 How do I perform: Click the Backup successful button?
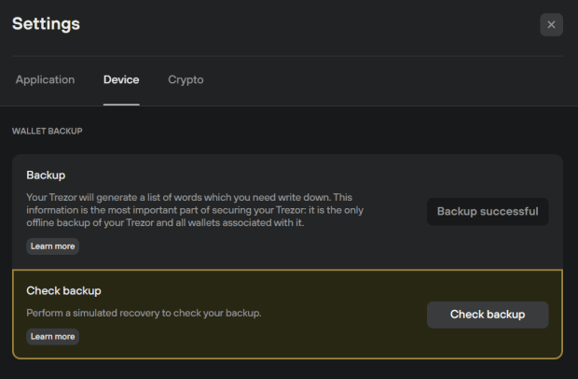[x=487, y=212]
